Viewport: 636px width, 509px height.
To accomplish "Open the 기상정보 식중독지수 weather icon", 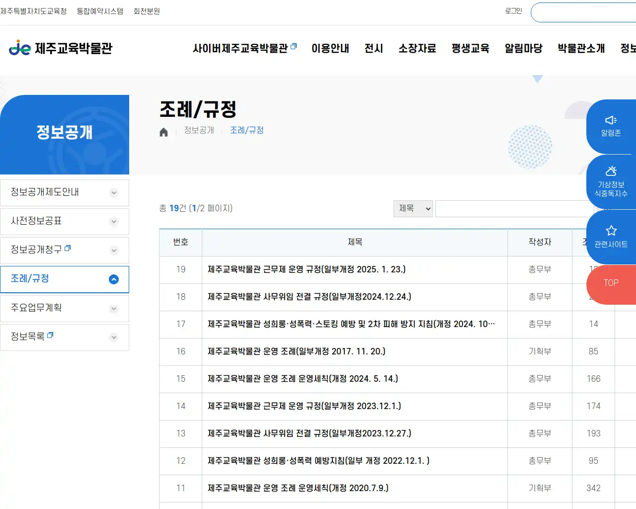I will point(611,182).
